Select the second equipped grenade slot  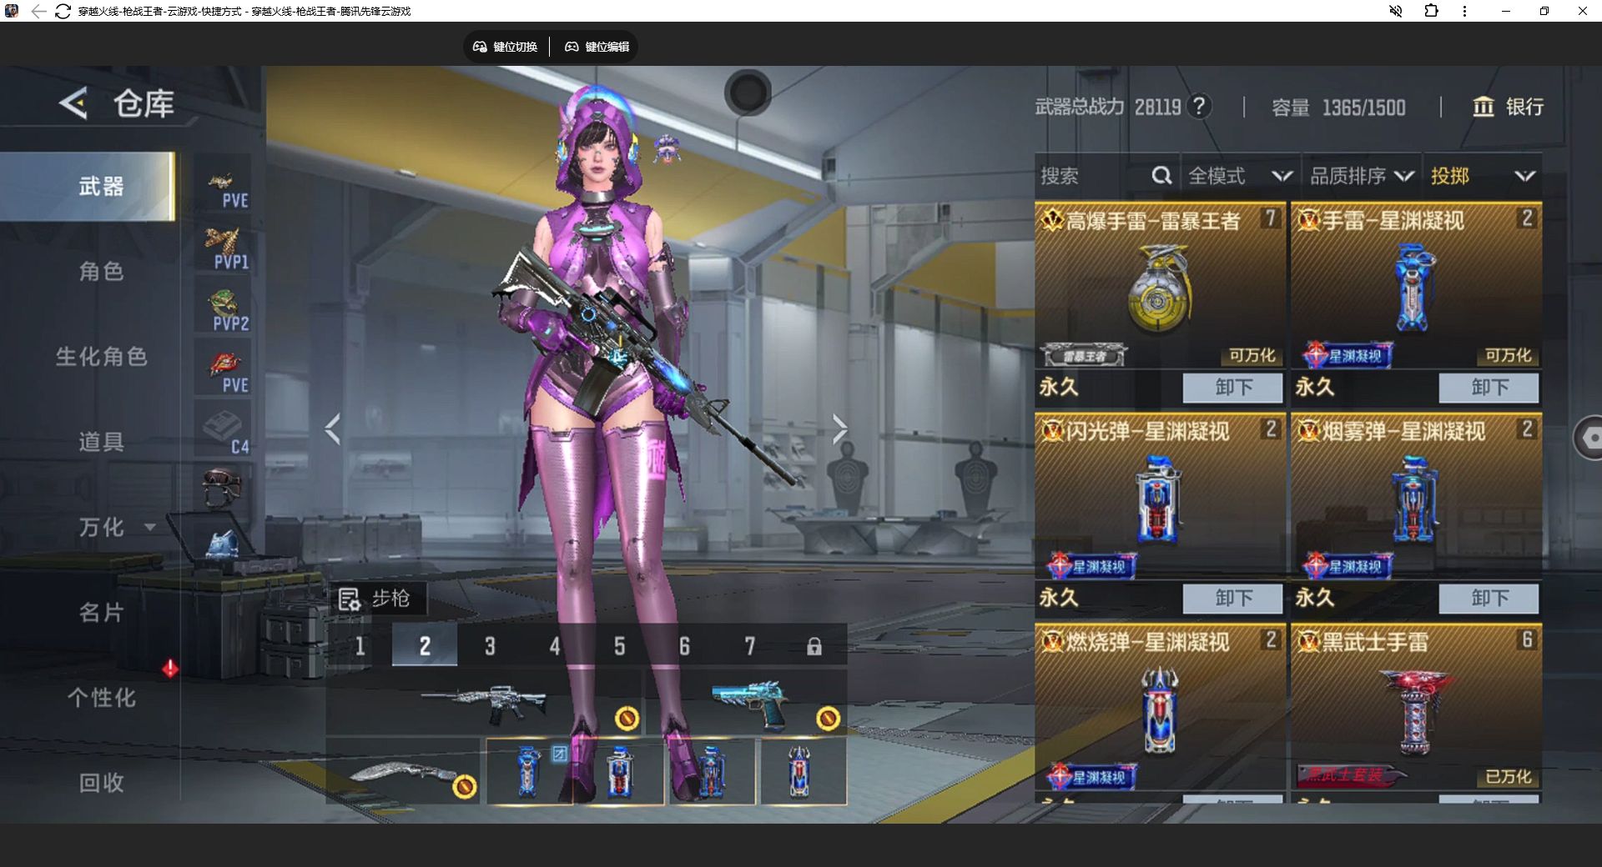pyautogui.click(x=619, y=772)
